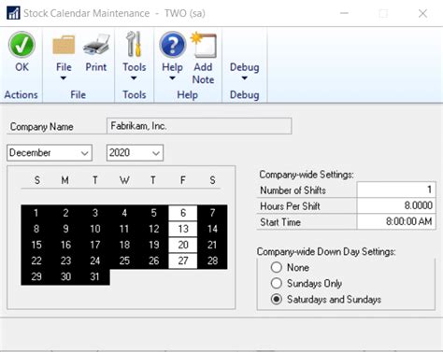Select calendar day 29
The image size is (443, 352).
point(36,276)
